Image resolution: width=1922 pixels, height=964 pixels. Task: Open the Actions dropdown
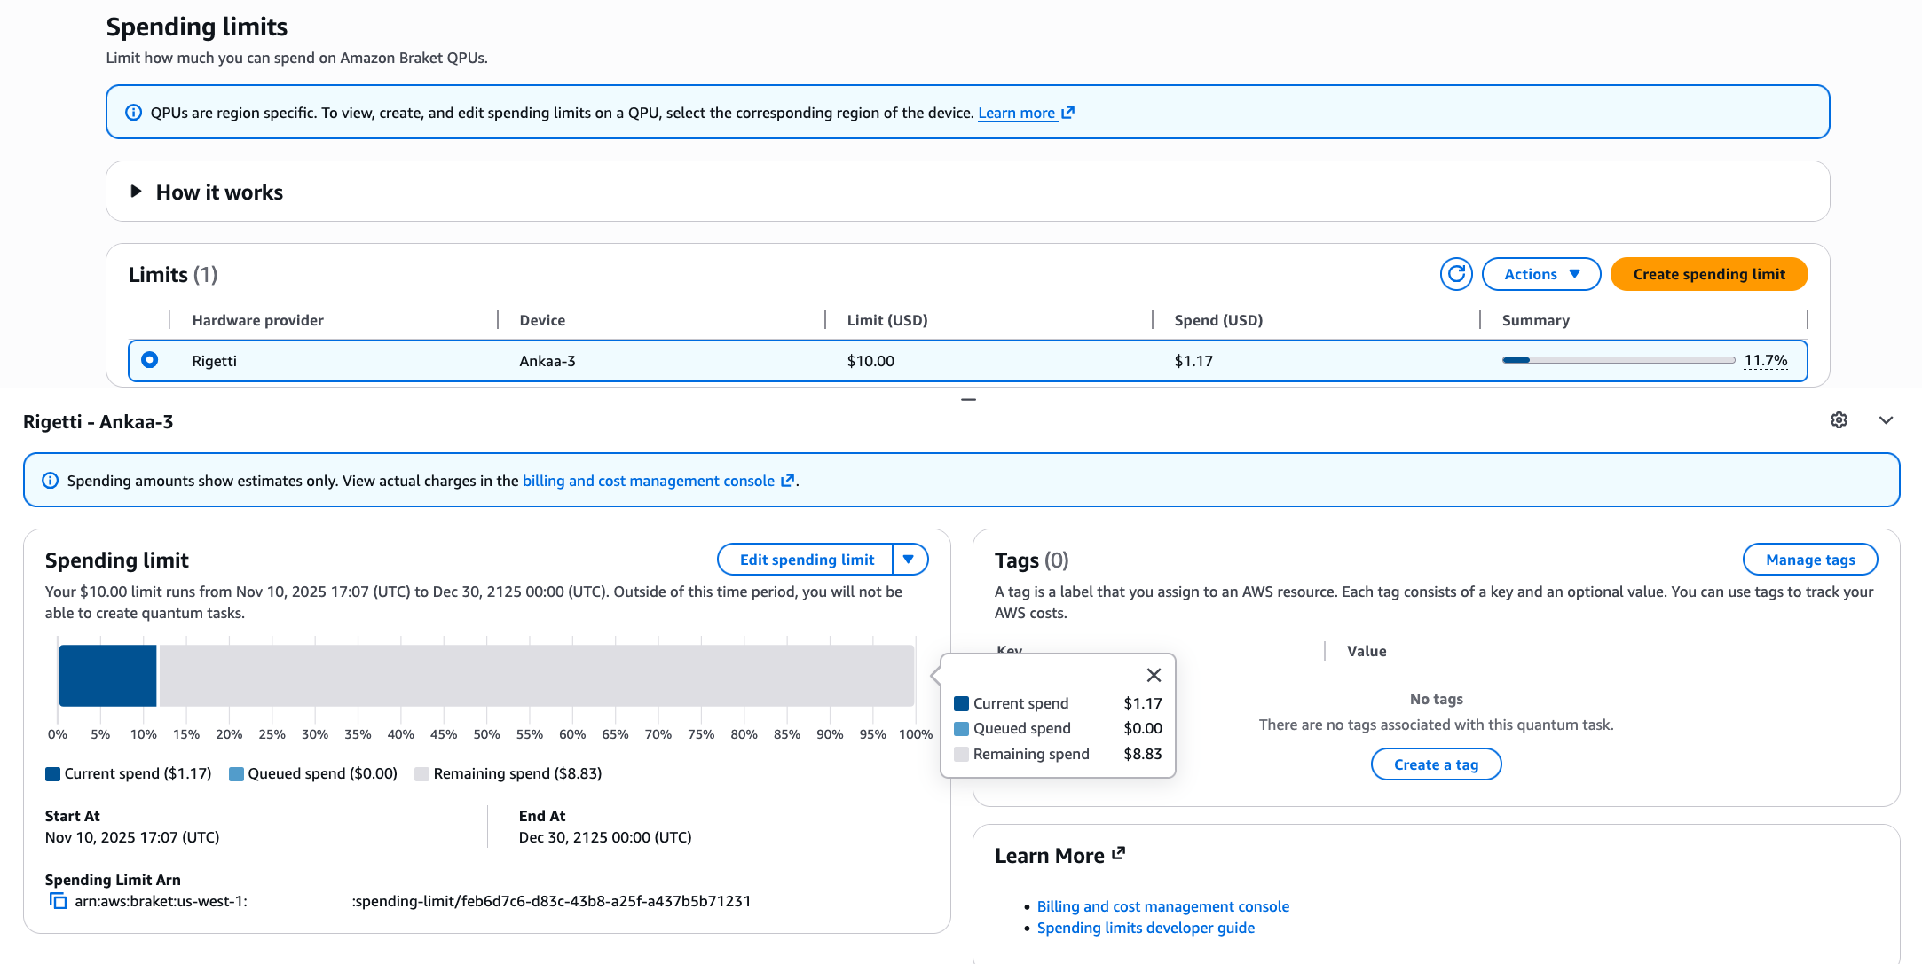pyautogui.click(x=1540, y=274)
